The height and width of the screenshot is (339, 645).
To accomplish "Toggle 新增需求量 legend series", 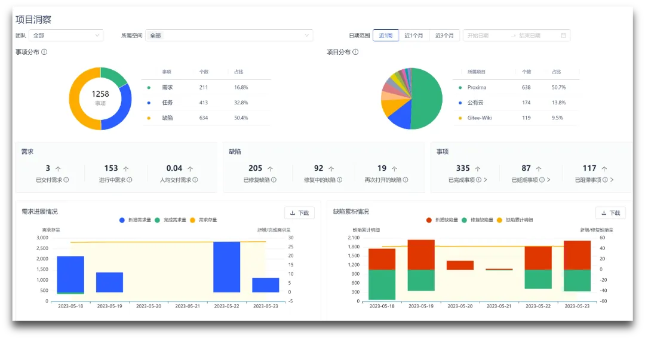I will [135, 220].
